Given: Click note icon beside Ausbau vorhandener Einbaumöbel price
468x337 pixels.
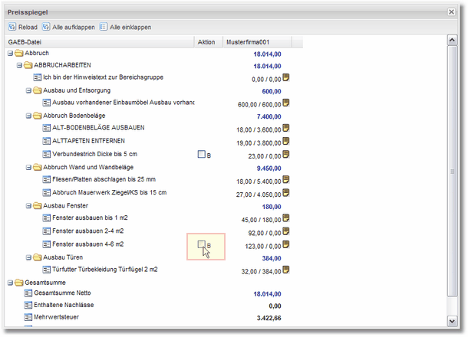Looking at the screenshot, I should [x=286, y=103].
